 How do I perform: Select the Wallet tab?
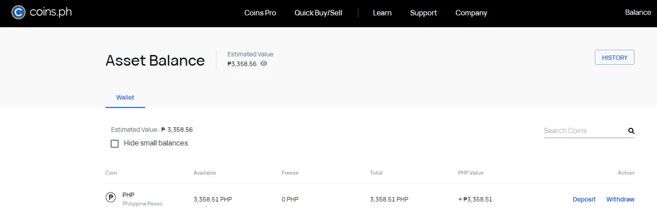[125, 97]
